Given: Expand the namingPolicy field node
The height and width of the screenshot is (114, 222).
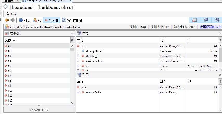Looking at the screenshot, I should 78,61.
